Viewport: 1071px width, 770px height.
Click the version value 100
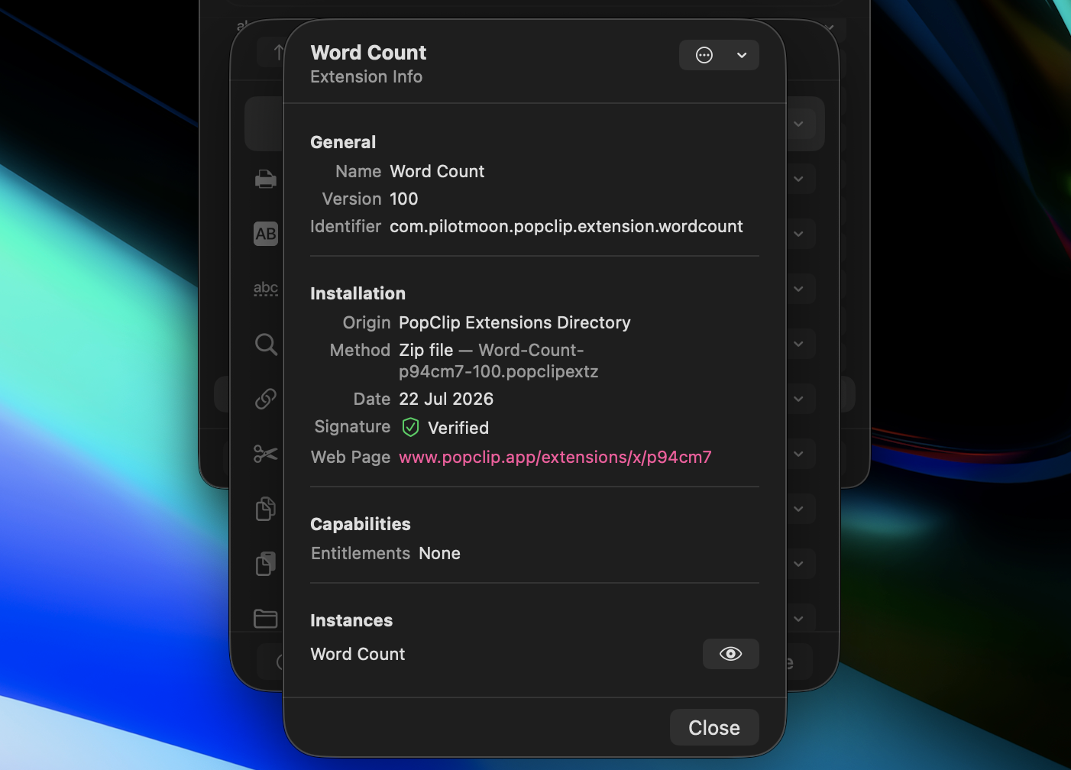coord(403,199)
